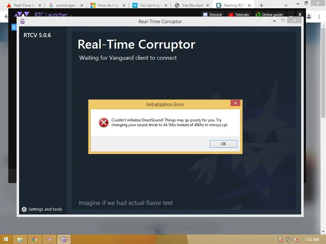Click Real-Time Corruptor taskbar icon
Viewport: 326px width, 244px height.
click(x=64, y=240)
